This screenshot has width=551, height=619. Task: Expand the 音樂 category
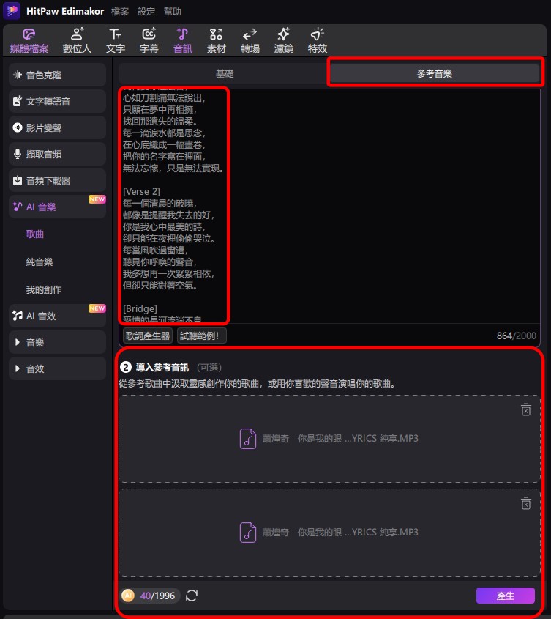click(x=57, y=342)
